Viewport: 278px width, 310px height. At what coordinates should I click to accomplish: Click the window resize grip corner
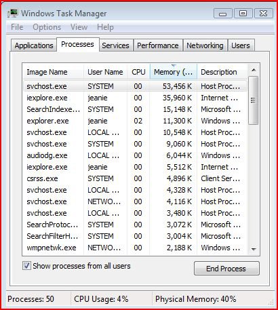tap(271, 302)
